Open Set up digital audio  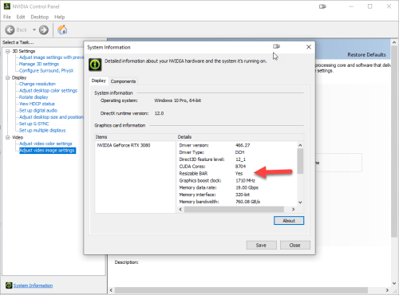[x=38, y=111]
